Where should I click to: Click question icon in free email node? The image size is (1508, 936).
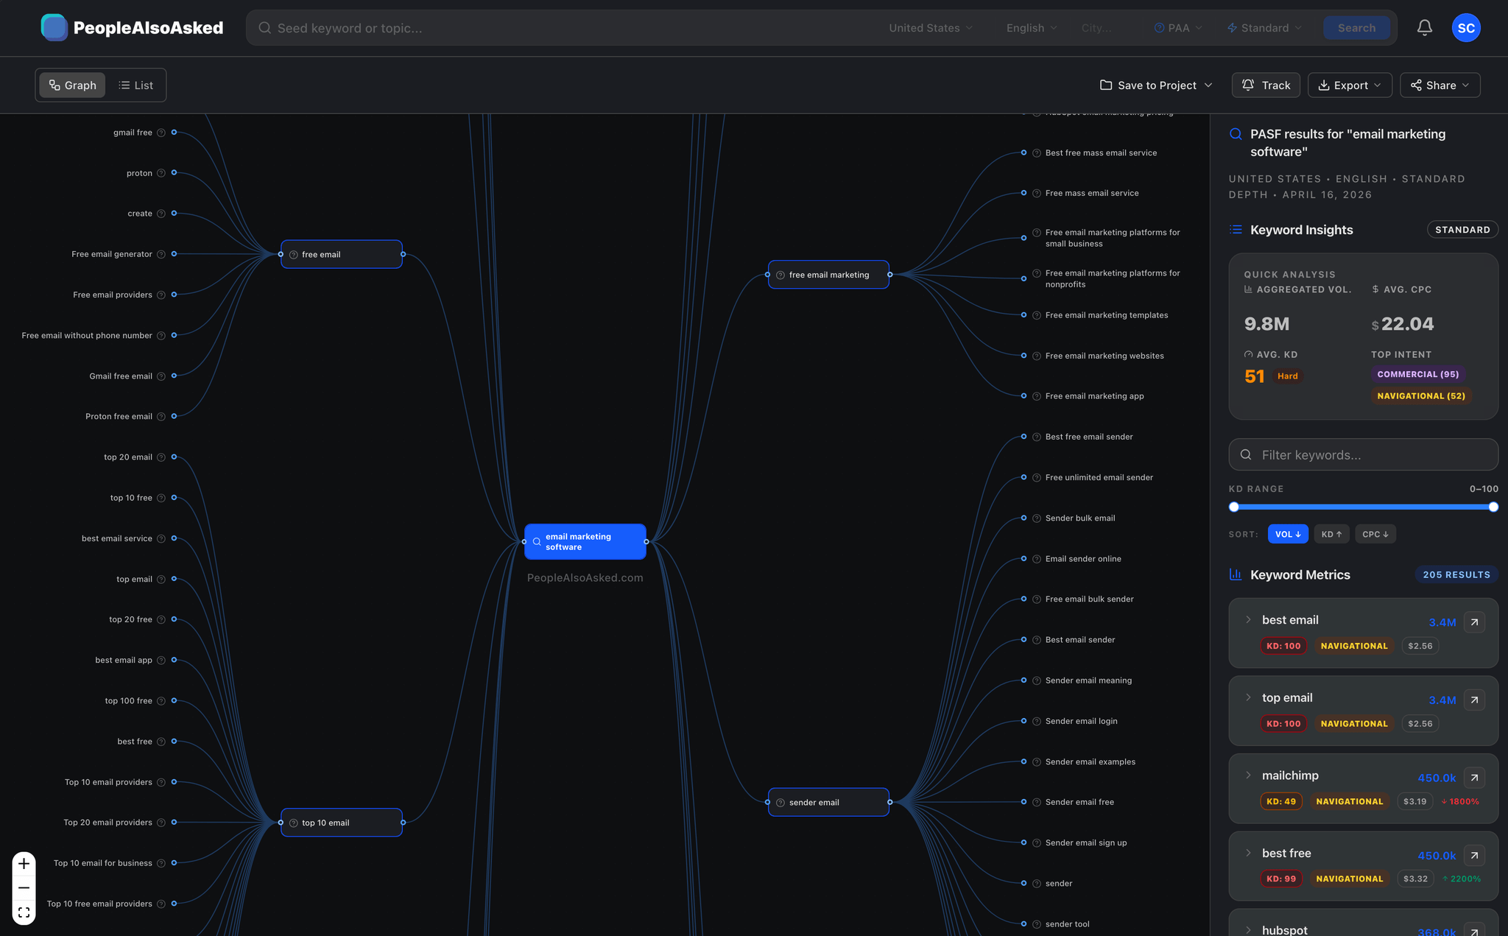tap(294, 255)
